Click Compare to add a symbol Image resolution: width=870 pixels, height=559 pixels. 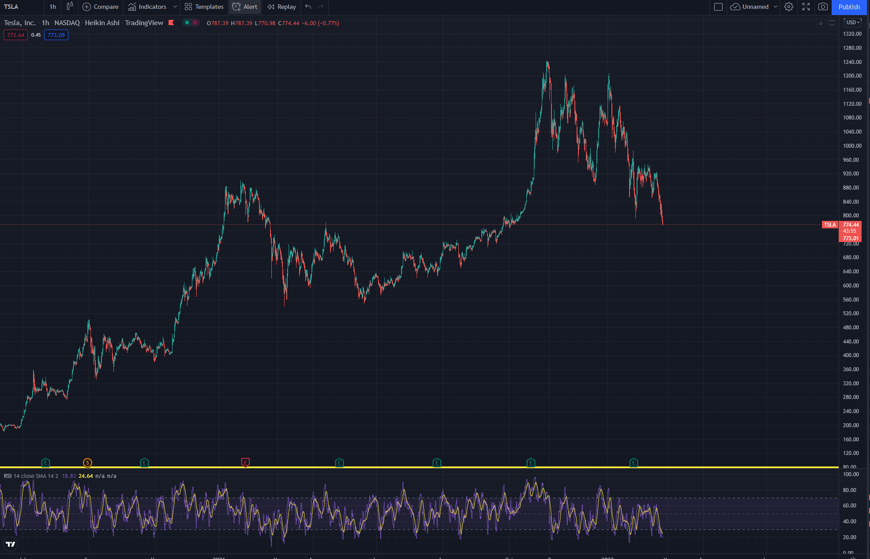click(x=101, y=7)
